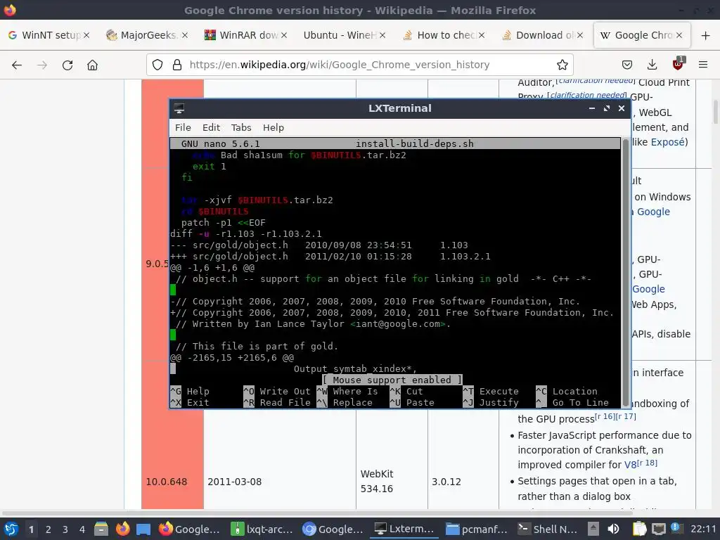Open LXTerminal Help menu

[x=274, y=128]
